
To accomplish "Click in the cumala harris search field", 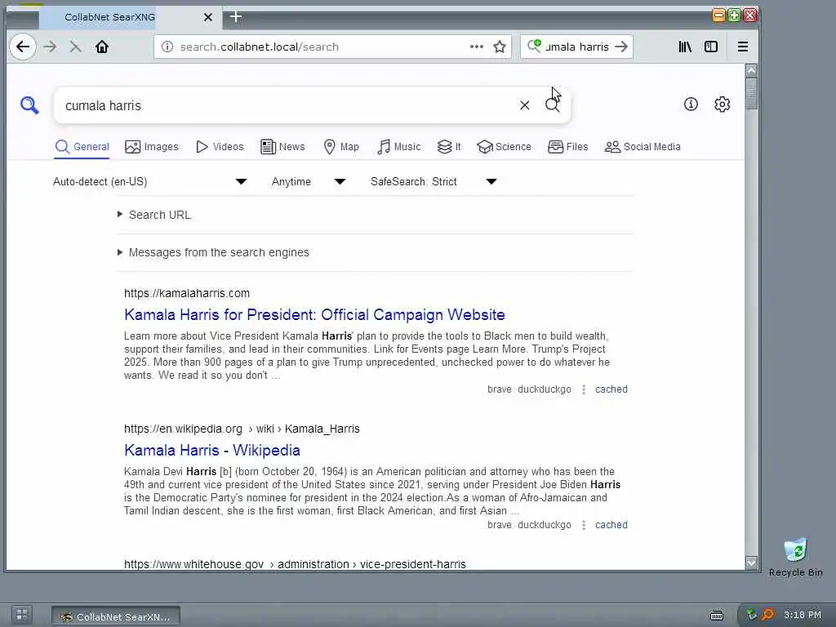I will [288, 105].
